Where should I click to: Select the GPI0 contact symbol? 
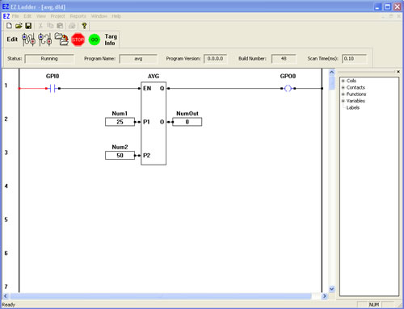pos(53,88)
